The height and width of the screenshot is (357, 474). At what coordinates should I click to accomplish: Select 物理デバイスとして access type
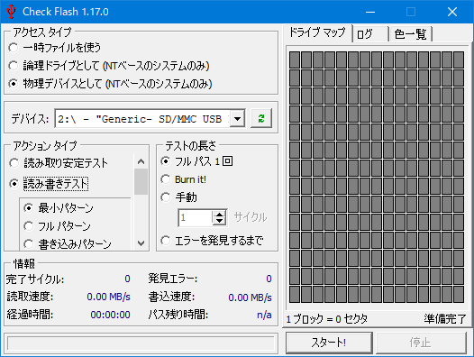pos(110,84)
